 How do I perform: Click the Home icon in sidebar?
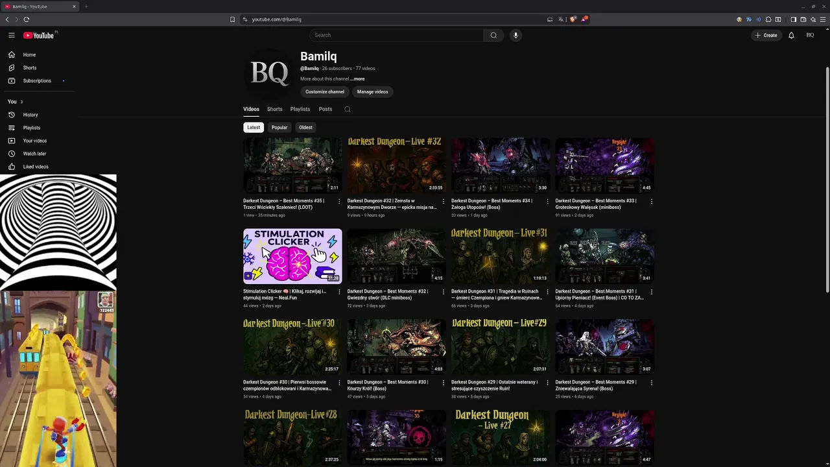tap(12, 54)
